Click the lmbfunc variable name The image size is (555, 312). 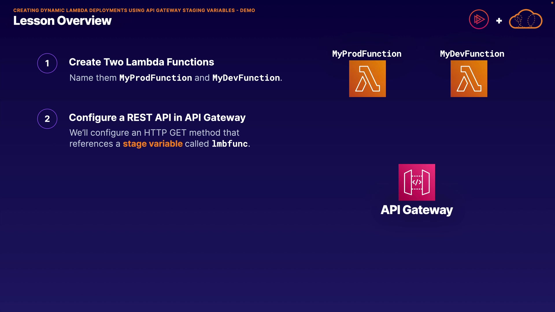[x=230, y=144]
